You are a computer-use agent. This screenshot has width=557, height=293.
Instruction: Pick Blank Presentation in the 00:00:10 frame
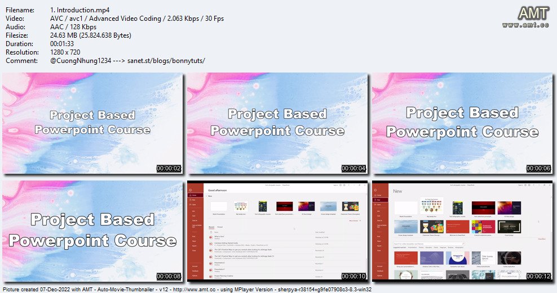coord(219,207)
